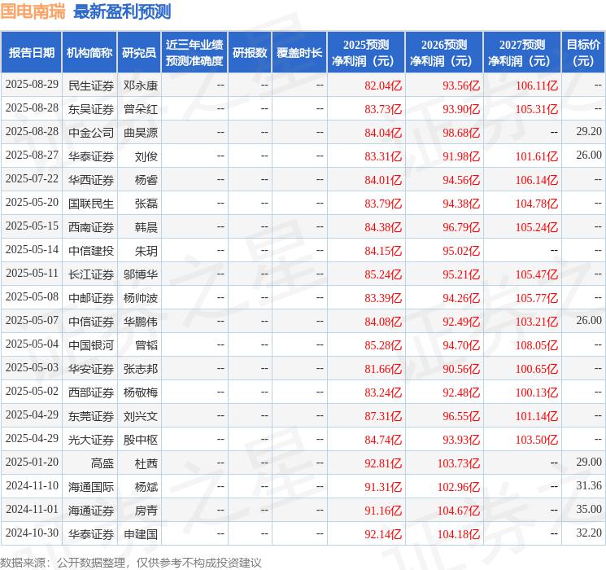Screen dimensions: 606x570
Task: Click analyst name 邓永康
Action: click(x=141, y=85)
